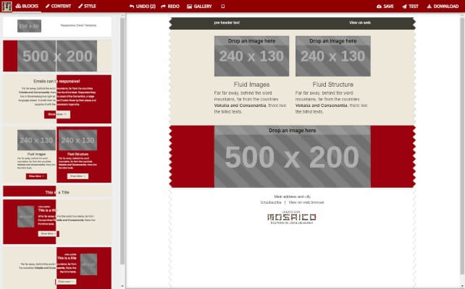The image size is (465, 289).
Task: Save the email template
Action: pyautogui.click(x=385, y=7)
